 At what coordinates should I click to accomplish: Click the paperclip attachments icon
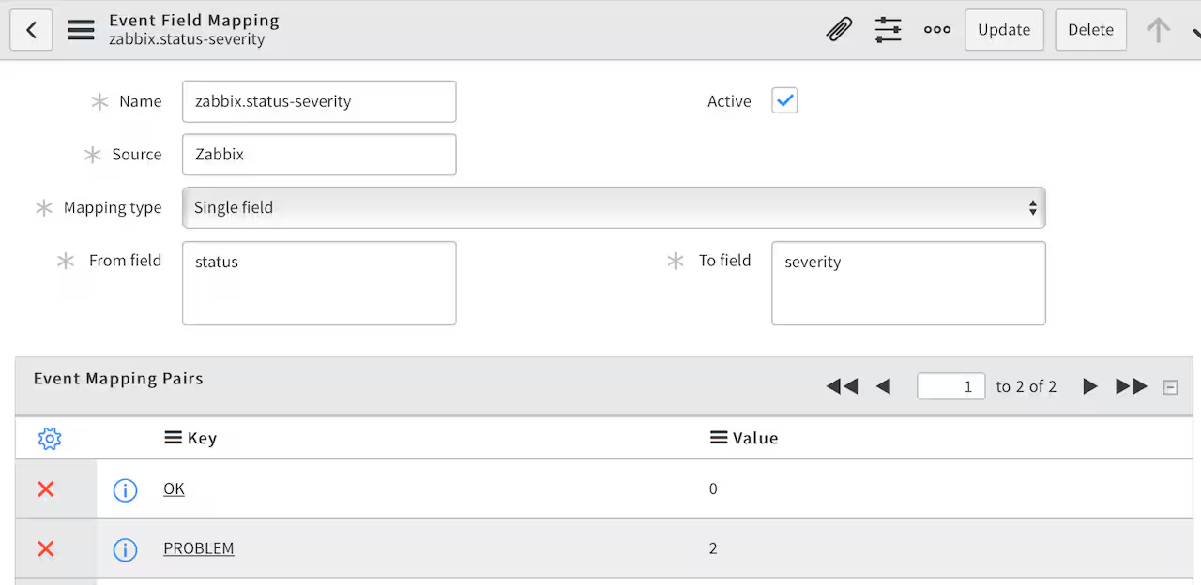tap(839, 30)
